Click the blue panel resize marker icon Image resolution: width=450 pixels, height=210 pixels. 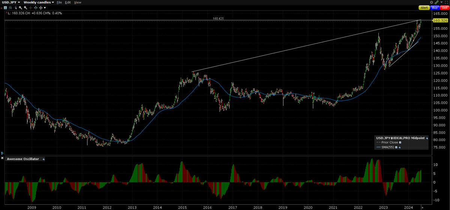[2, 153]
